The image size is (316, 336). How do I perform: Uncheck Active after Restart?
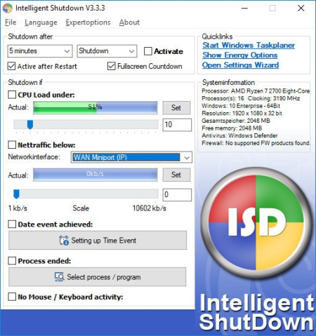(x=11, y=66)
